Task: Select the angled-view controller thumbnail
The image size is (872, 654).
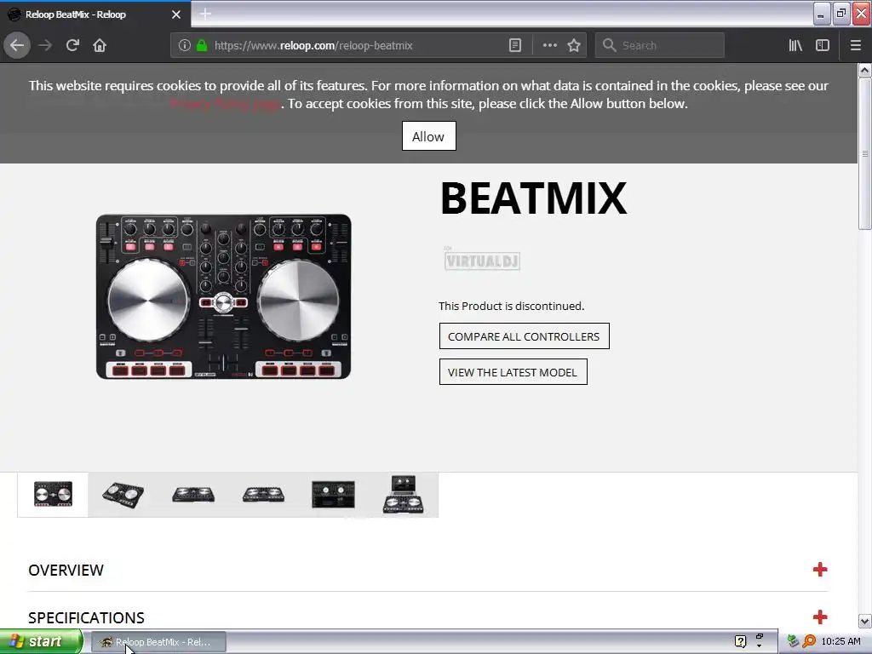Action: click(x=123, y=495)
